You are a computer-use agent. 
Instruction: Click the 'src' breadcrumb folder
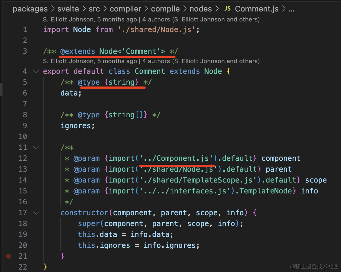(94, 9)
